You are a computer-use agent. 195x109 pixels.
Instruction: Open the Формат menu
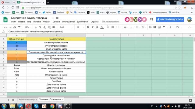[47, 21]
